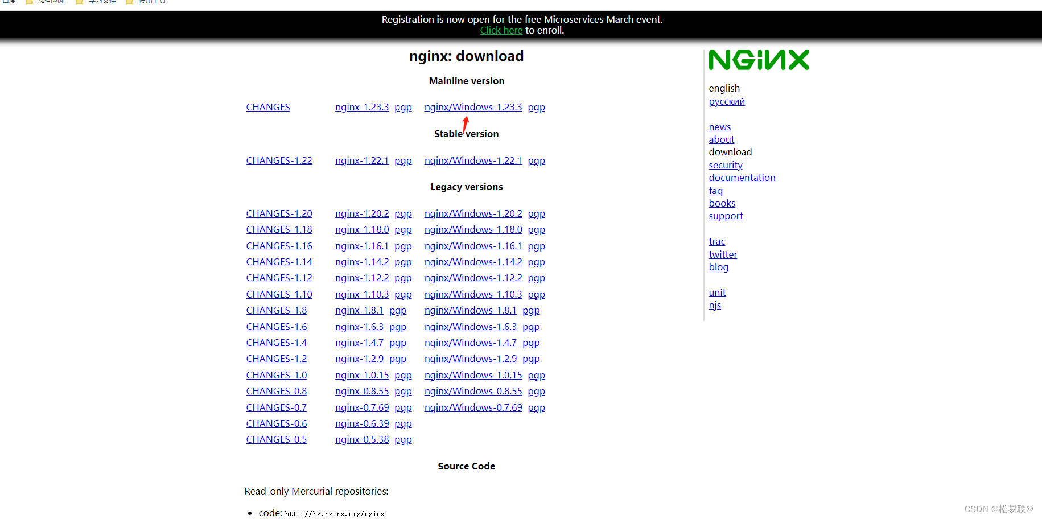Open the unit project link
Viewport: 1042px width, 519px height.
717,293
